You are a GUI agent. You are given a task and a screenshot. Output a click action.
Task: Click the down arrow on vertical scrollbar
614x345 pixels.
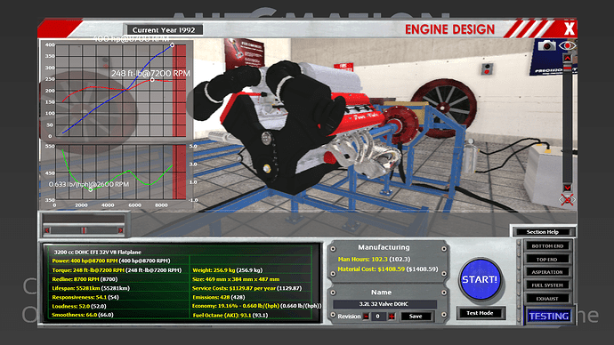pyautogui.click(x=567, y=189)
